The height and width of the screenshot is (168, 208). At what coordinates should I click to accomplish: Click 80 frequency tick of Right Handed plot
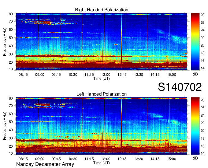pyautogui.click(x=11, y=14)
